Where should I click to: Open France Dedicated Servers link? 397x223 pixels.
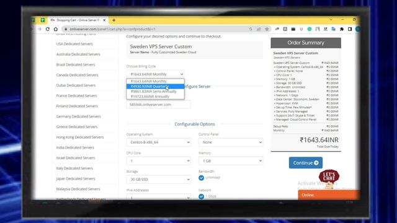76,95
